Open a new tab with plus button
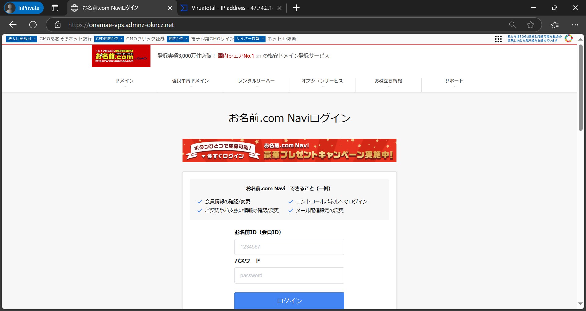This screenshot has height=311, width=586. (x=296, y=8)
